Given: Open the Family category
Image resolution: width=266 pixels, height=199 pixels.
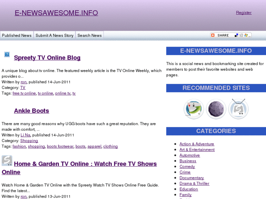Looking at the screenshot, I should [x=186, y=195].
